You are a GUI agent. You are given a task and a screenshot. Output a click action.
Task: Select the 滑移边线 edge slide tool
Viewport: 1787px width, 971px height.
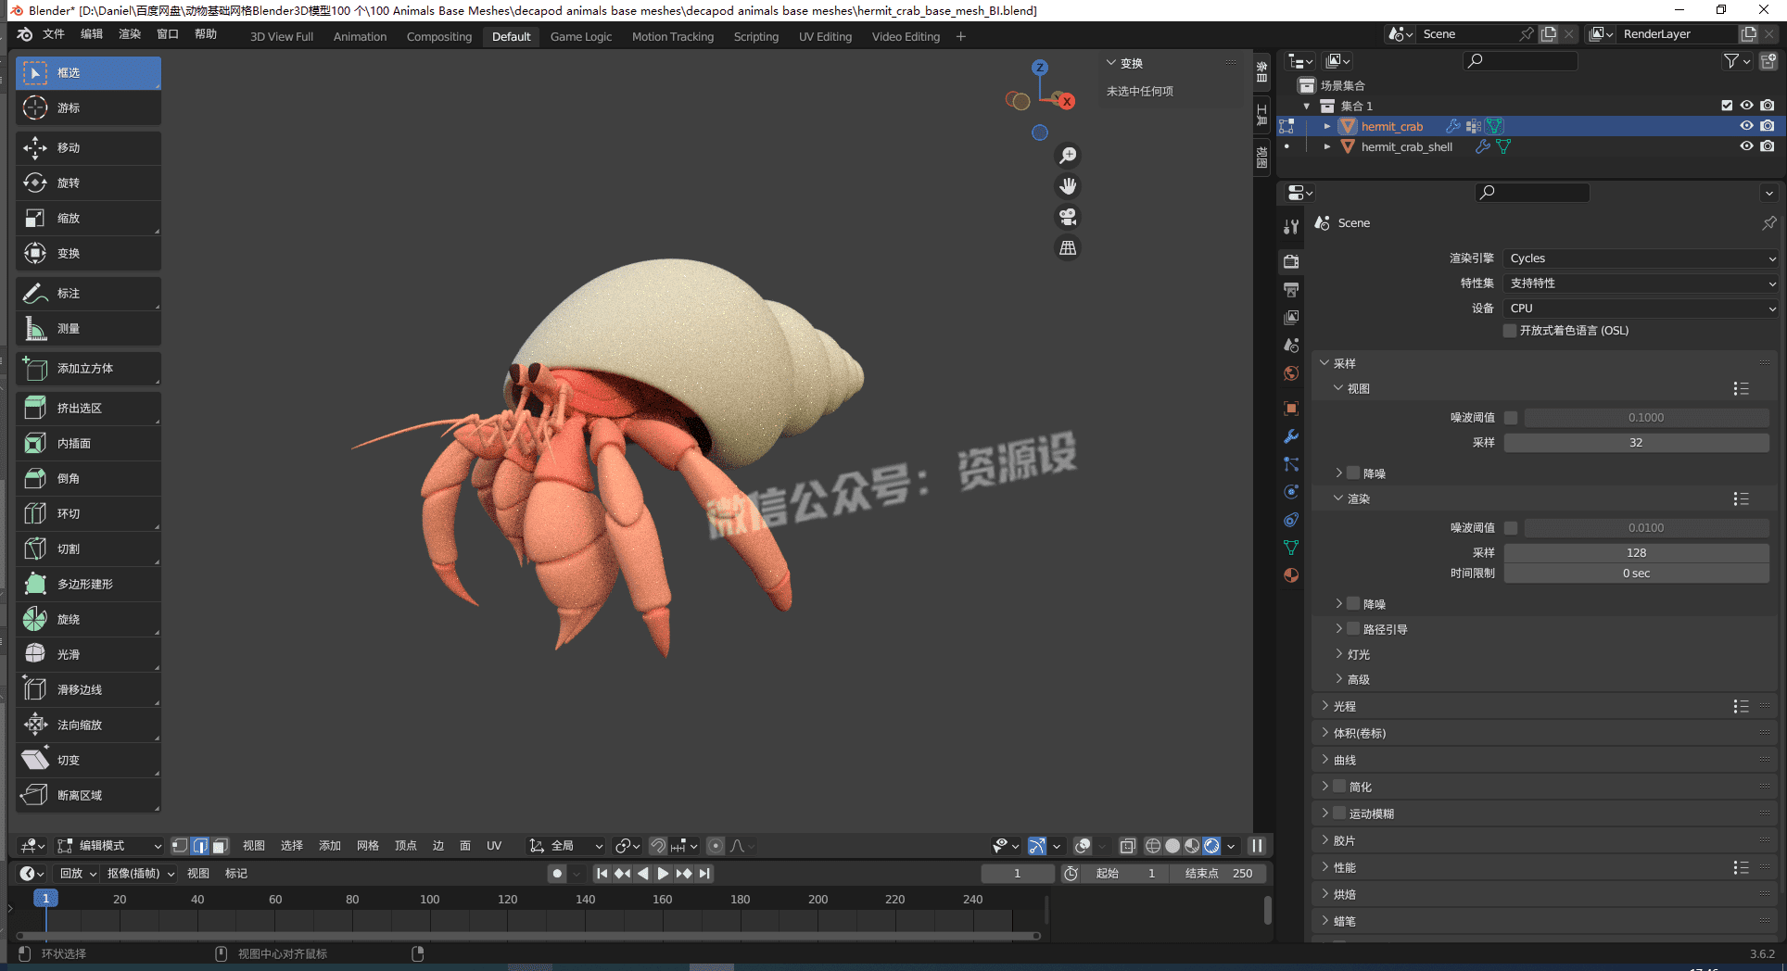click(x=88, y=689)
